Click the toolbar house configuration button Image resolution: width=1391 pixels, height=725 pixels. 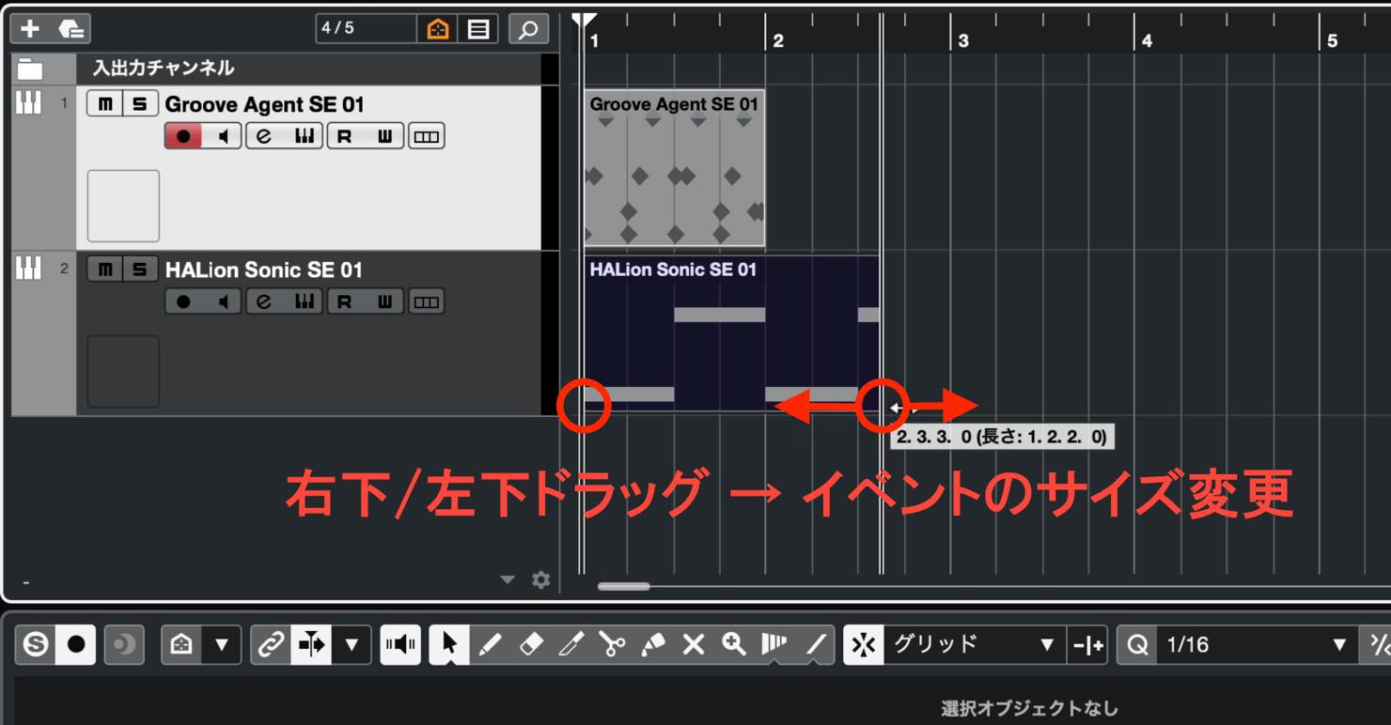click(x=181, y=644)
